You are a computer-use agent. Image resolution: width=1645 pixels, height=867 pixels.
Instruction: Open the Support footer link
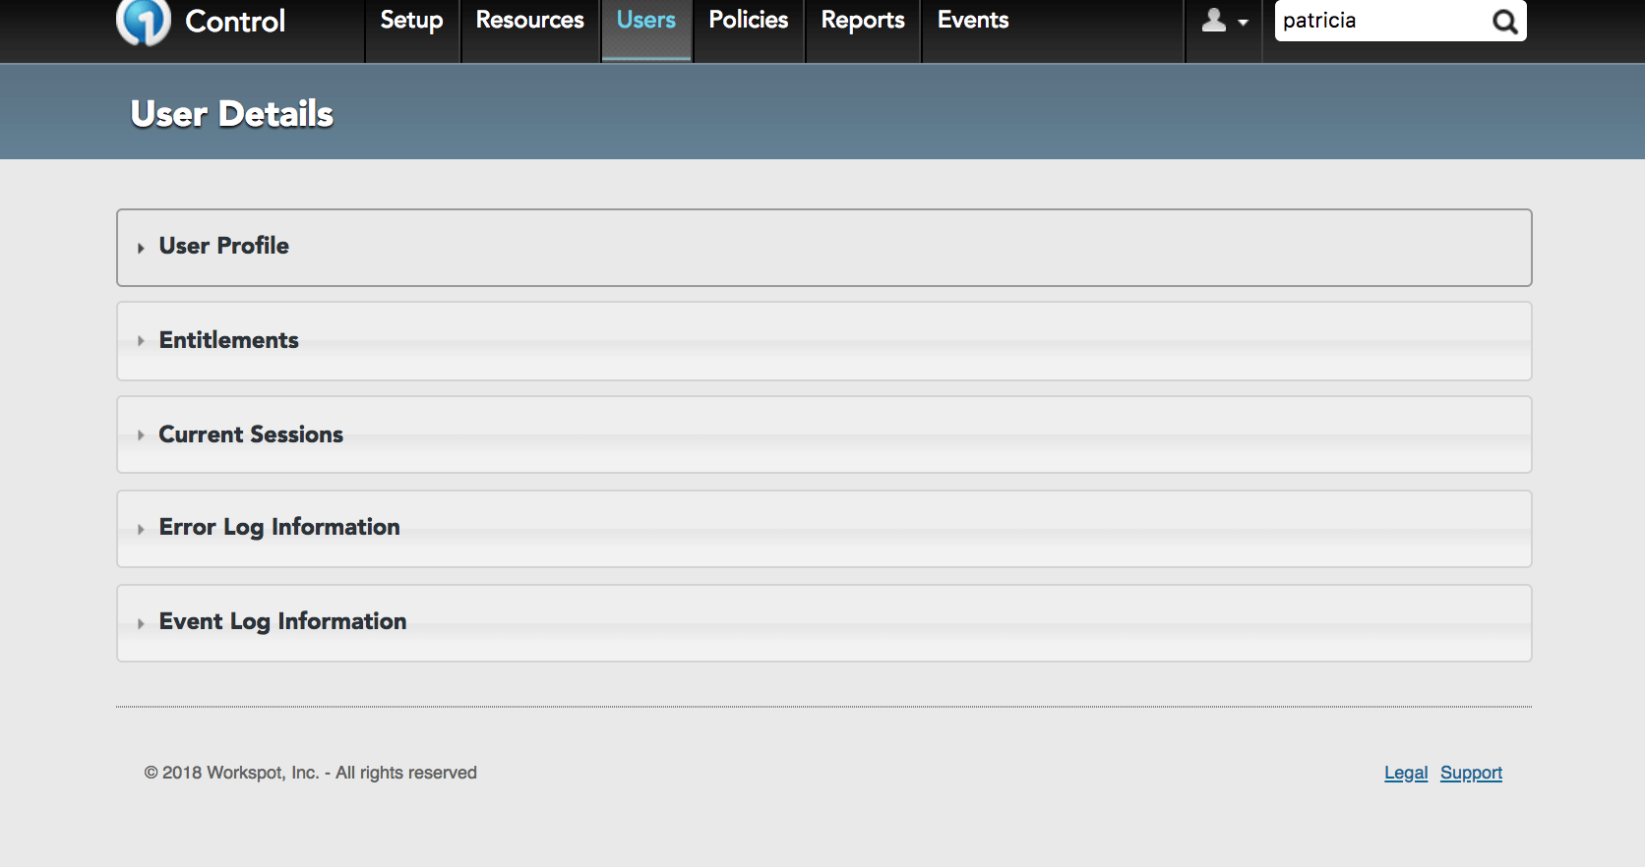1471,773
